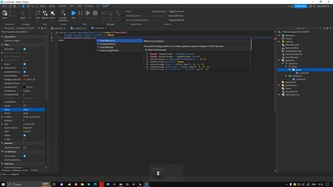Open the TEST ribbon tab
The height and width of the screenshot is (187, 333).
pos(71,6)
